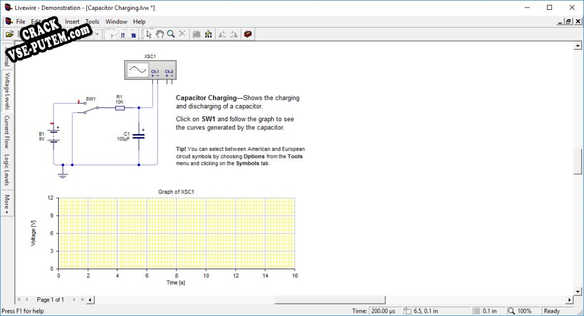Stop the circuit simulation

coord(134,35)
